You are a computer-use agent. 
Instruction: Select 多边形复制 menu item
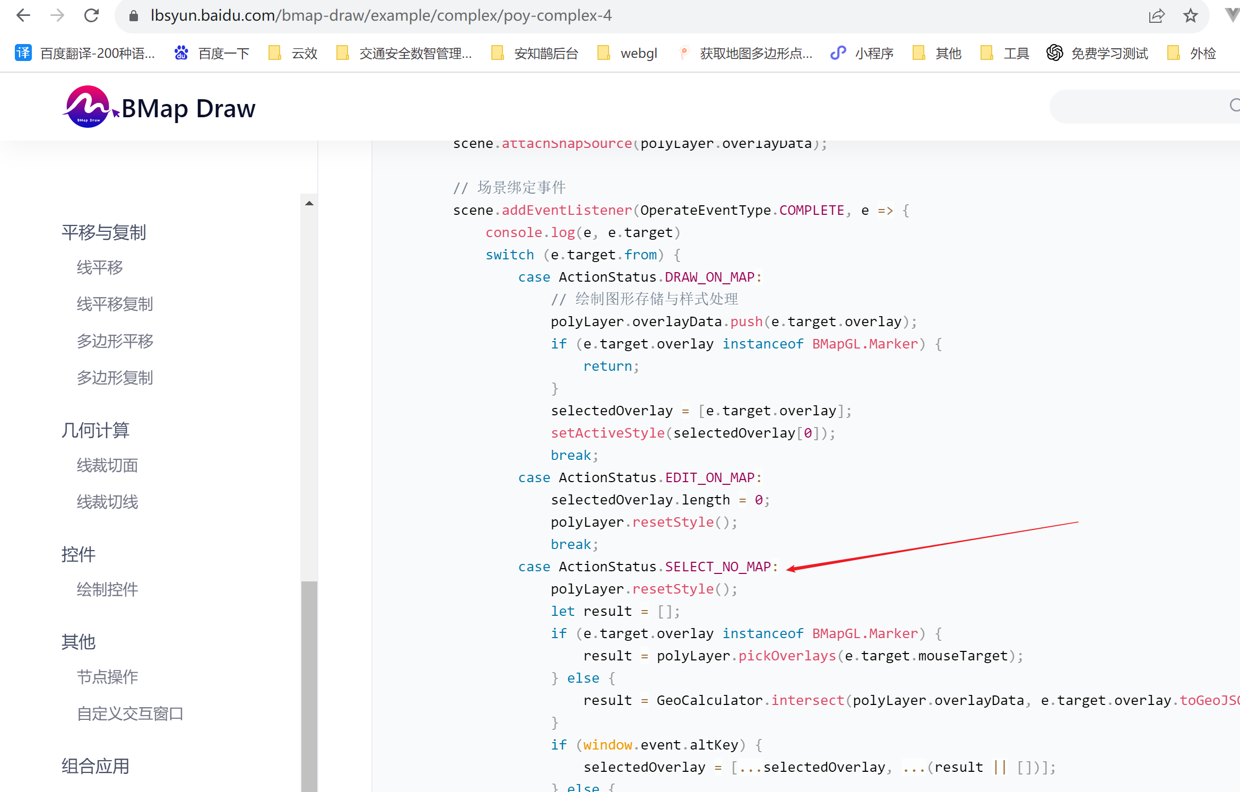115,378
